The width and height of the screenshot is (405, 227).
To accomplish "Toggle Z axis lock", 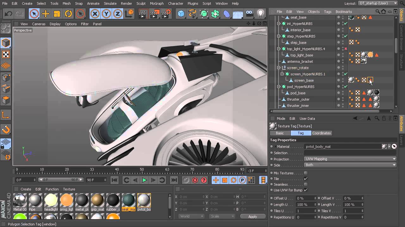I will click(x=118, y=14).
